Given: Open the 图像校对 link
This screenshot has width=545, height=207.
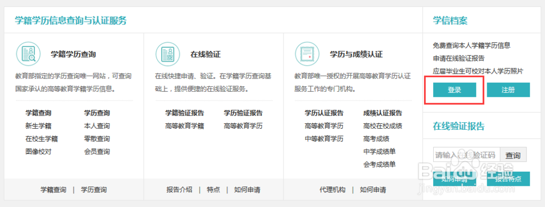Looking at the screenshot, I should (38, 152).
